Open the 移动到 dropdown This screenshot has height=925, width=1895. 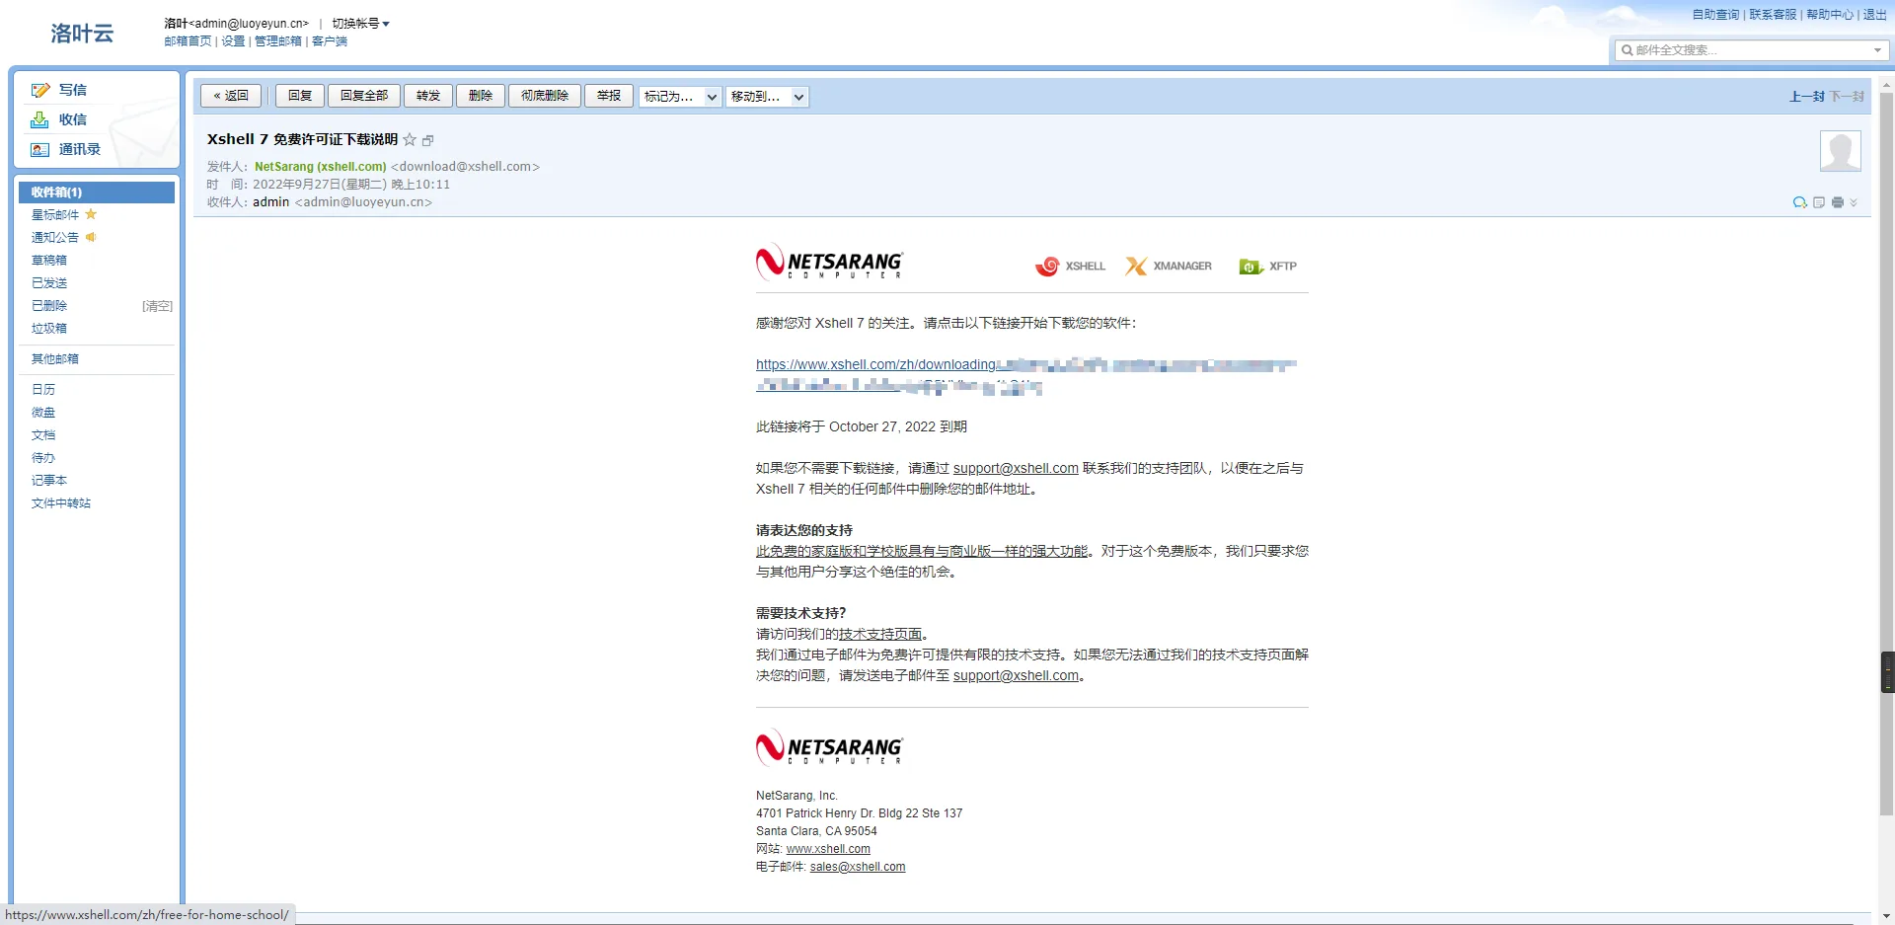click(768, 97)
